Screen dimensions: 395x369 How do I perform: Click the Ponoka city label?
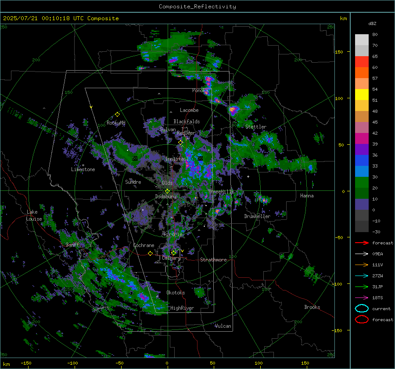pos(200,90)
